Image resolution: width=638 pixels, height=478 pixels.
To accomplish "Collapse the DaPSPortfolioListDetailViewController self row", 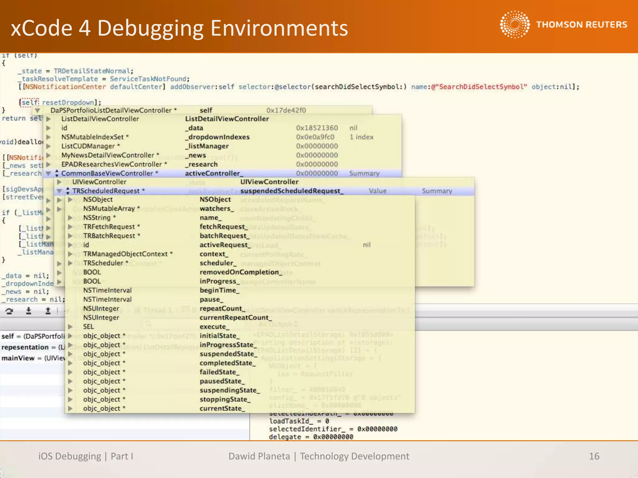I will pos(37,110).
